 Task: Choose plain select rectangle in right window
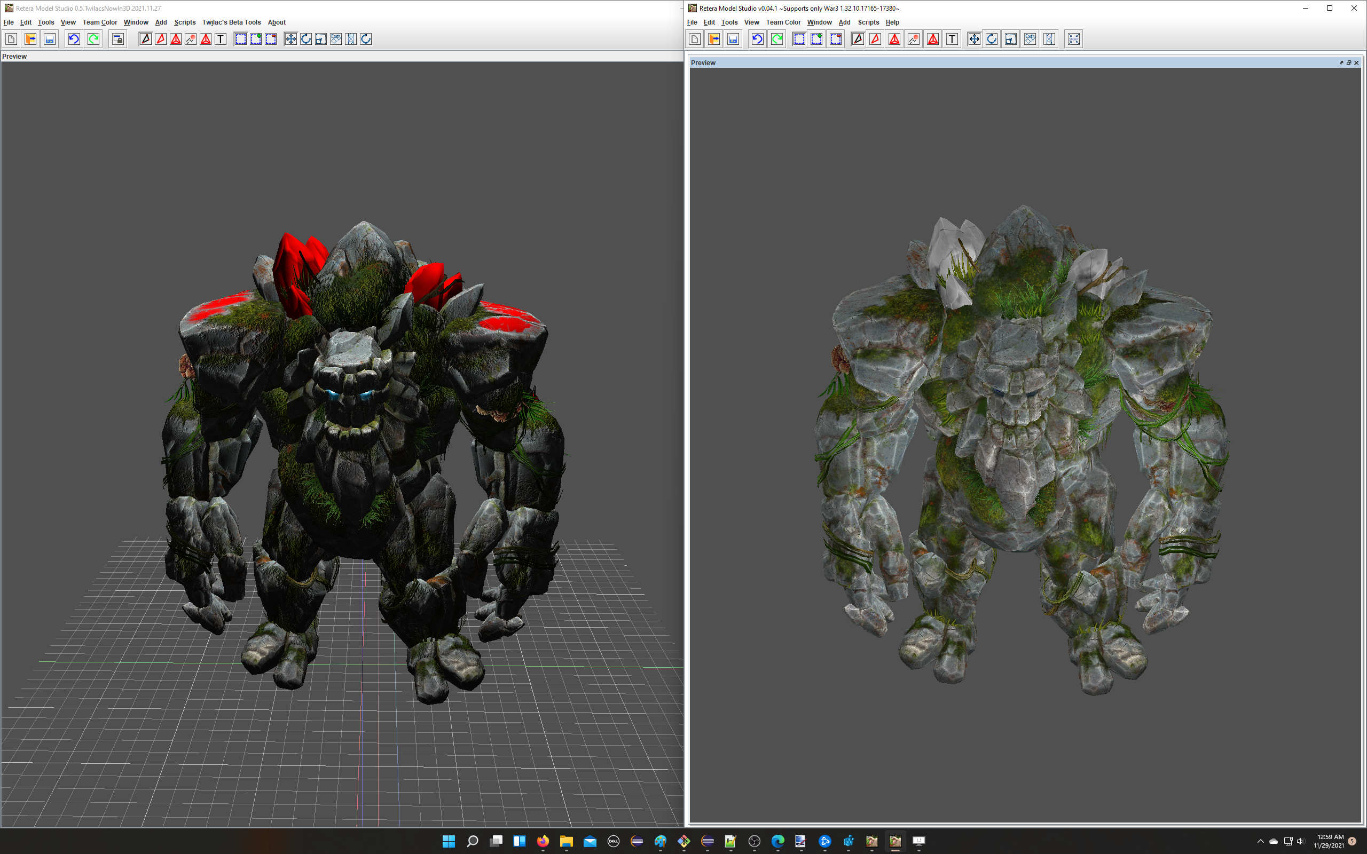[799, 39]
